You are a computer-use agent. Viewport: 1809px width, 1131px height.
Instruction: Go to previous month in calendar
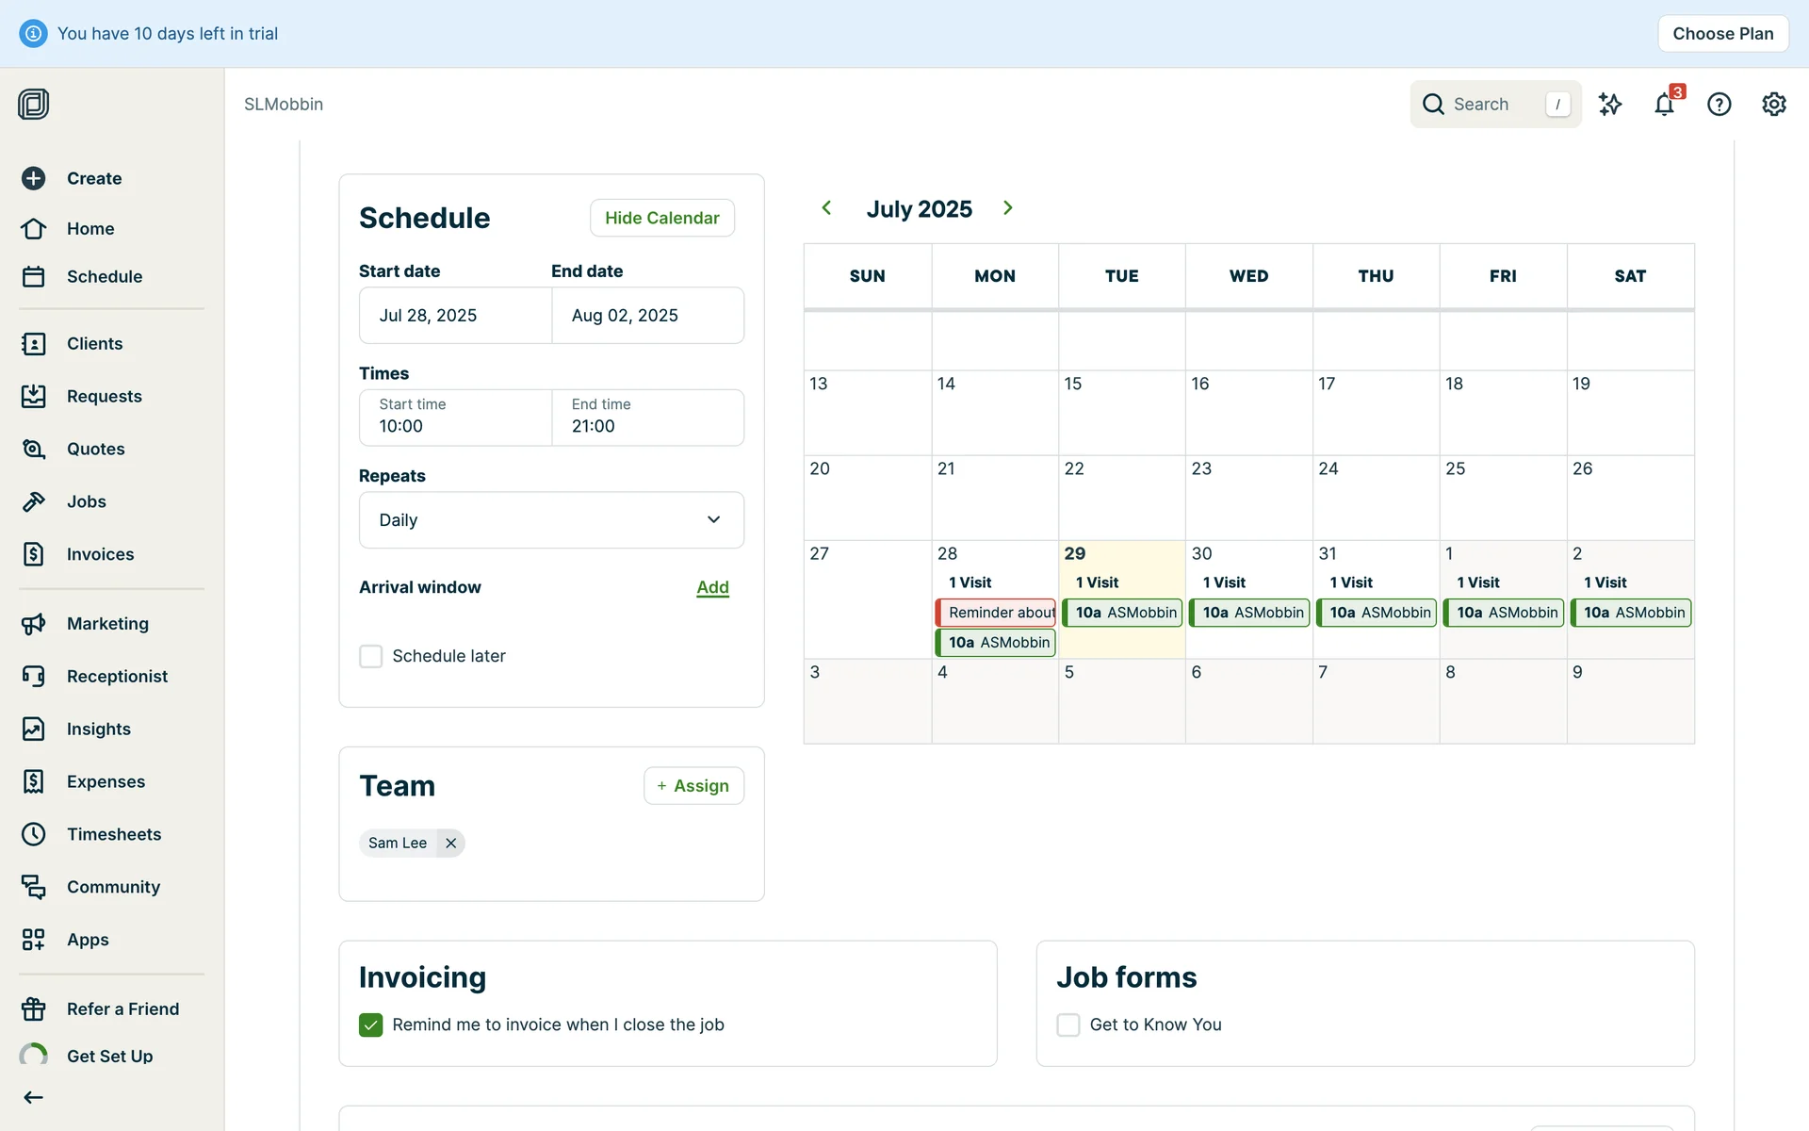(x=826, y=208)
